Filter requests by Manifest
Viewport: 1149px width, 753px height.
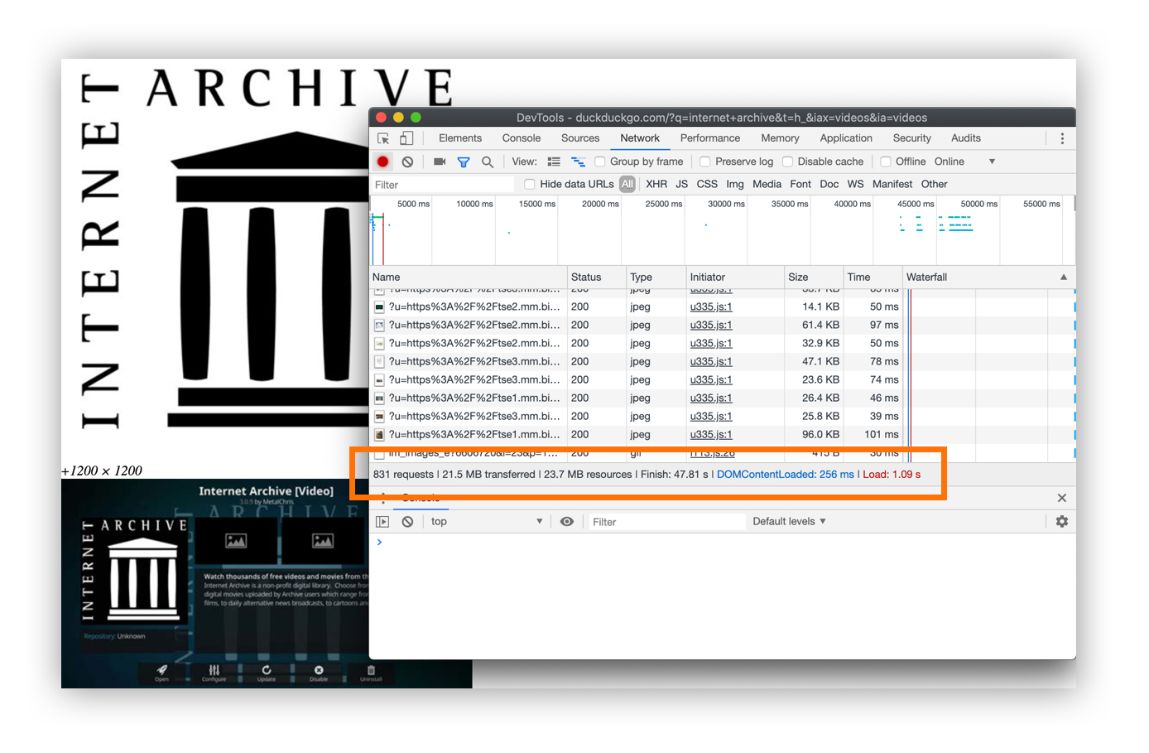[x=892, y=184]
